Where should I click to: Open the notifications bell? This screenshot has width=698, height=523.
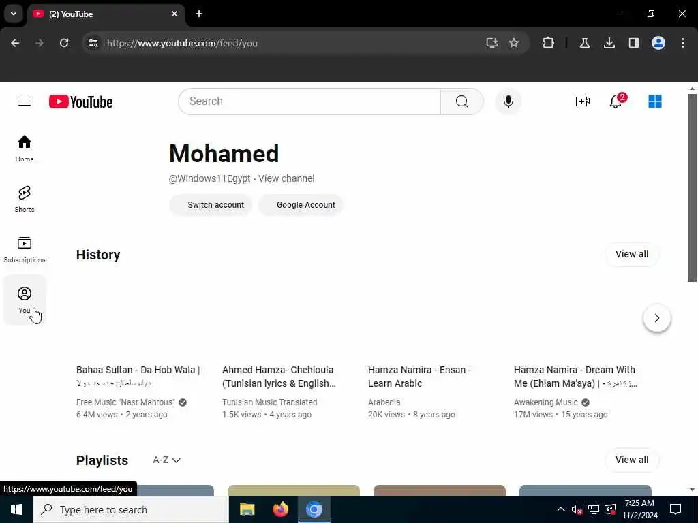616,101
